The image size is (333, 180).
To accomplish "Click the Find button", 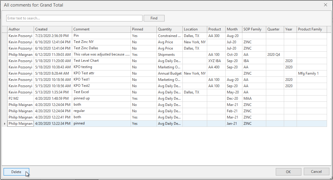I will tap(154, 18).
